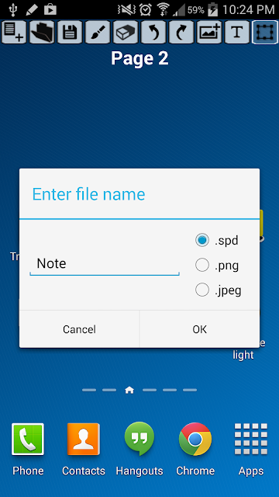Add a new note page
279x497 pixels.
[x=14, y=32]
